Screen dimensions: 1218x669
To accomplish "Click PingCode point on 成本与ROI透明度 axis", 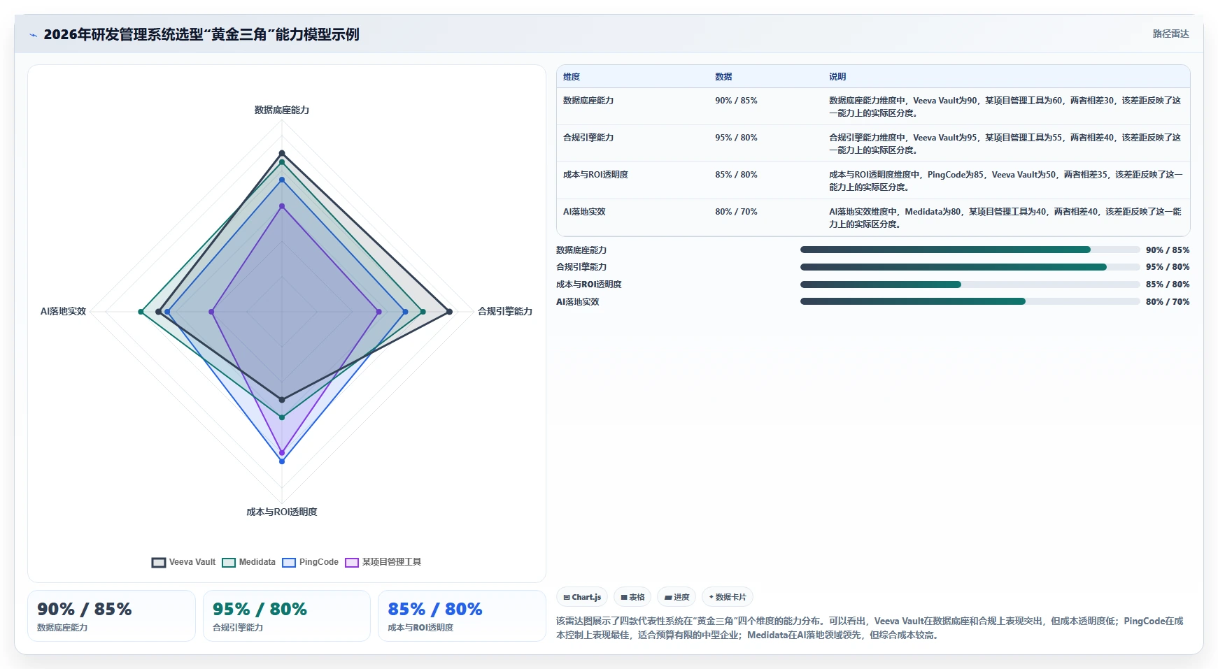I will coord(282,461).
